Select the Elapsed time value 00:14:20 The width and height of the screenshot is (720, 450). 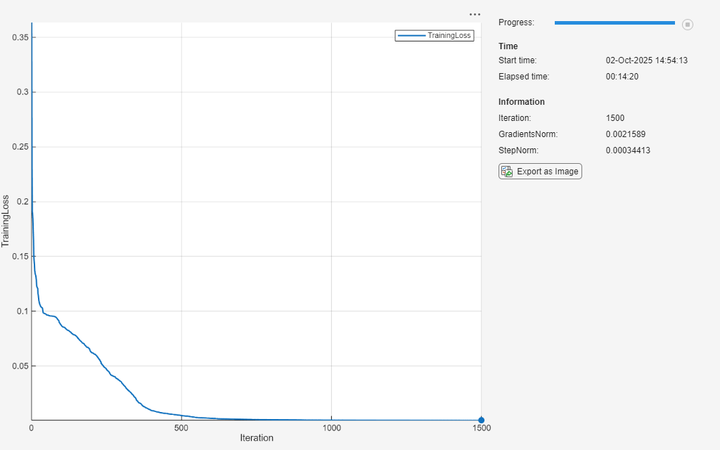pos(622,77)
